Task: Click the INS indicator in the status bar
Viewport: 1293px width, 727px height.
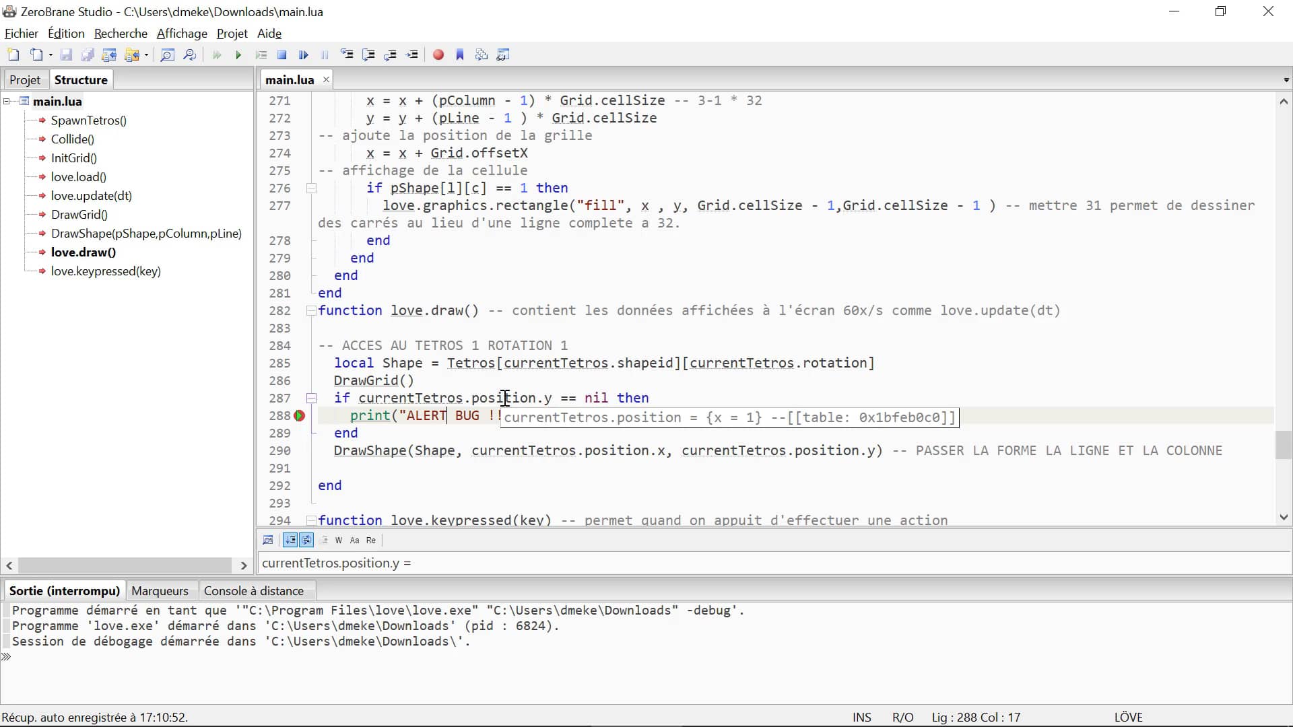Action: (x=862, y=717)
